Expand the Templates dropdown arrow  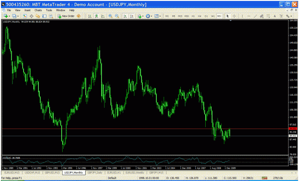(160, 16)
